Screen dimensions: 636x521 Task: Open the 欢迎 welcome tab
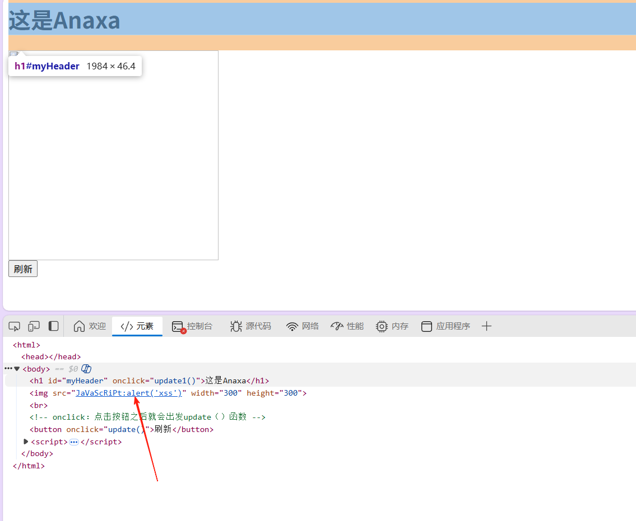(x=90, y=326)
